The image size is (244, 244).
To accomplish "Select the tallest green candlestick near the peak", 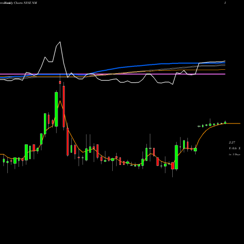I will [x=56, y=109].
